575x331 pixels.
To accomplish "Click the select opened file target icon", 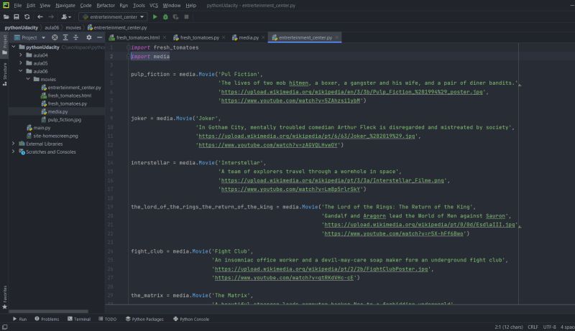I will click(55, 37).
